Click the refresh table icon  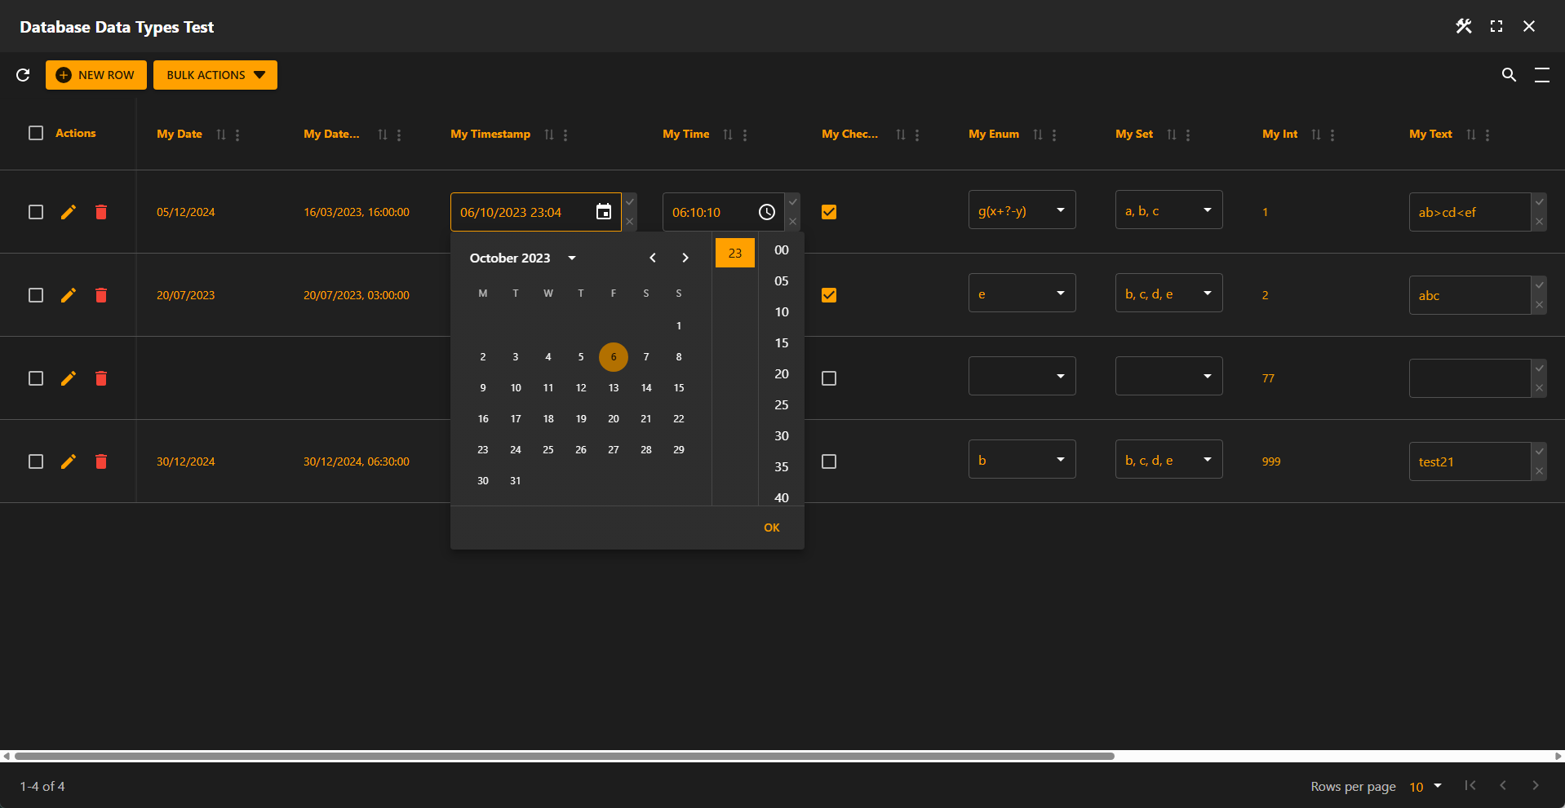click(x=23, y=75)
